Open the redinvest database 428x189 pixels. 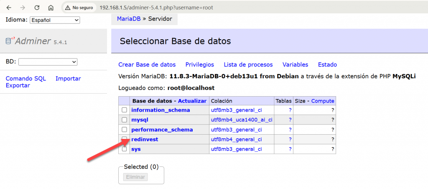point(145,139)
